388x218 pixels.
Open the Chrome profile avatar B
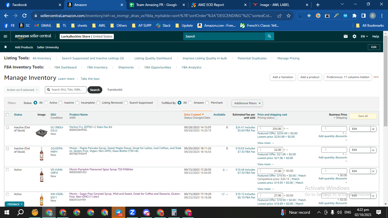point(373,16)
